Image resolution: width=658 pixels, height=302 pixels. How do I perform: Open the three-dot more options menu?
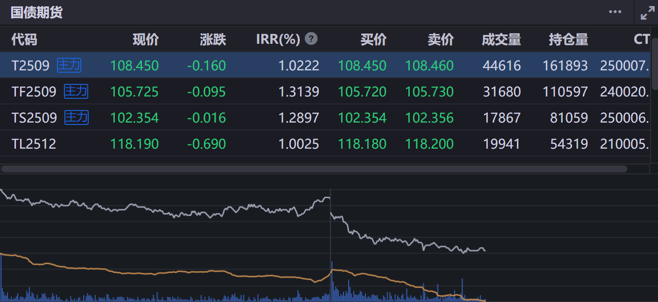tap(615, 12)
